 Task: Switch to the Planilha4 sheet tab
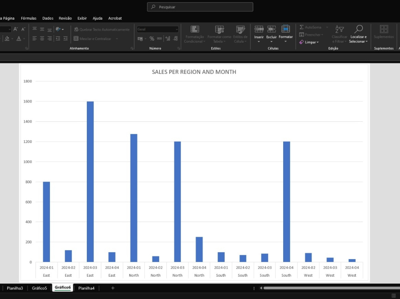[86, 288]
